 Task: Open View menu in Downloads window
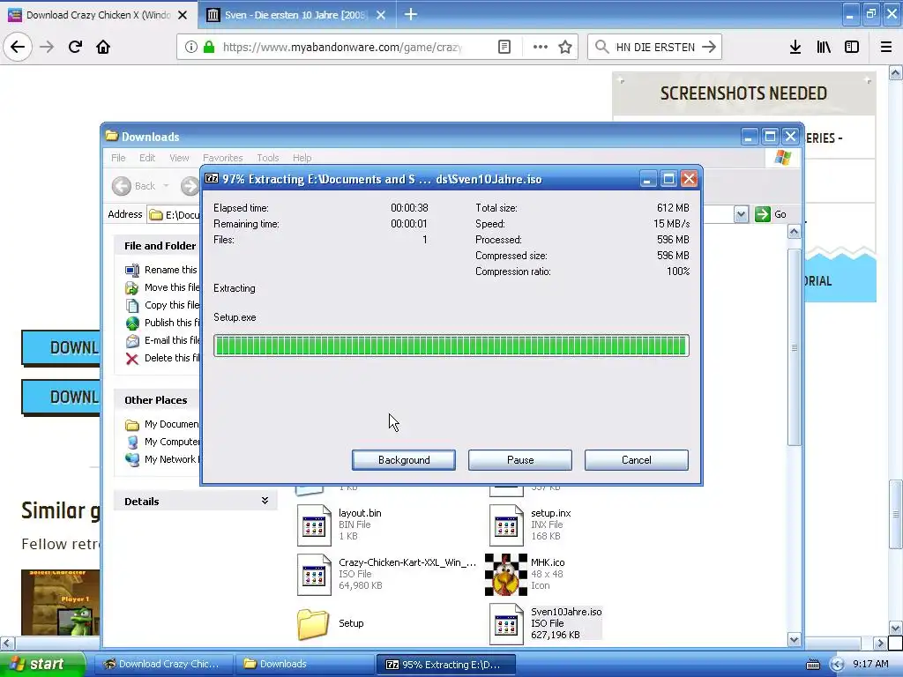179,158
